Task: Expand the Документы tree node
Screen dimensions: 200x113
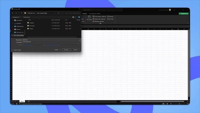Action: point(13,20)
